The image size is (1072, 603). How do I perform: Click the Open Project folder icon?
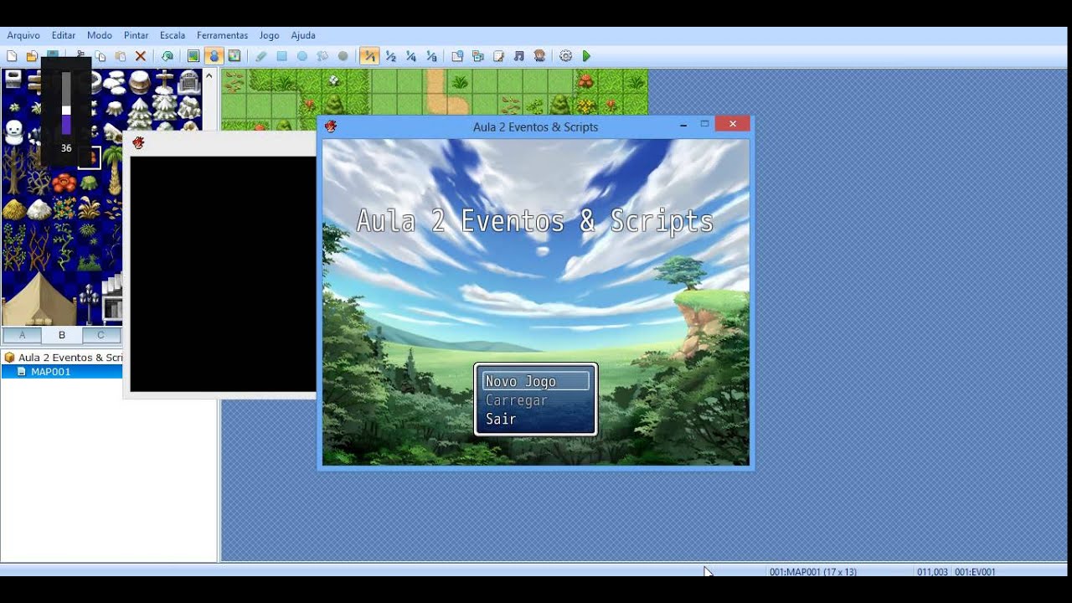point(32,56)
